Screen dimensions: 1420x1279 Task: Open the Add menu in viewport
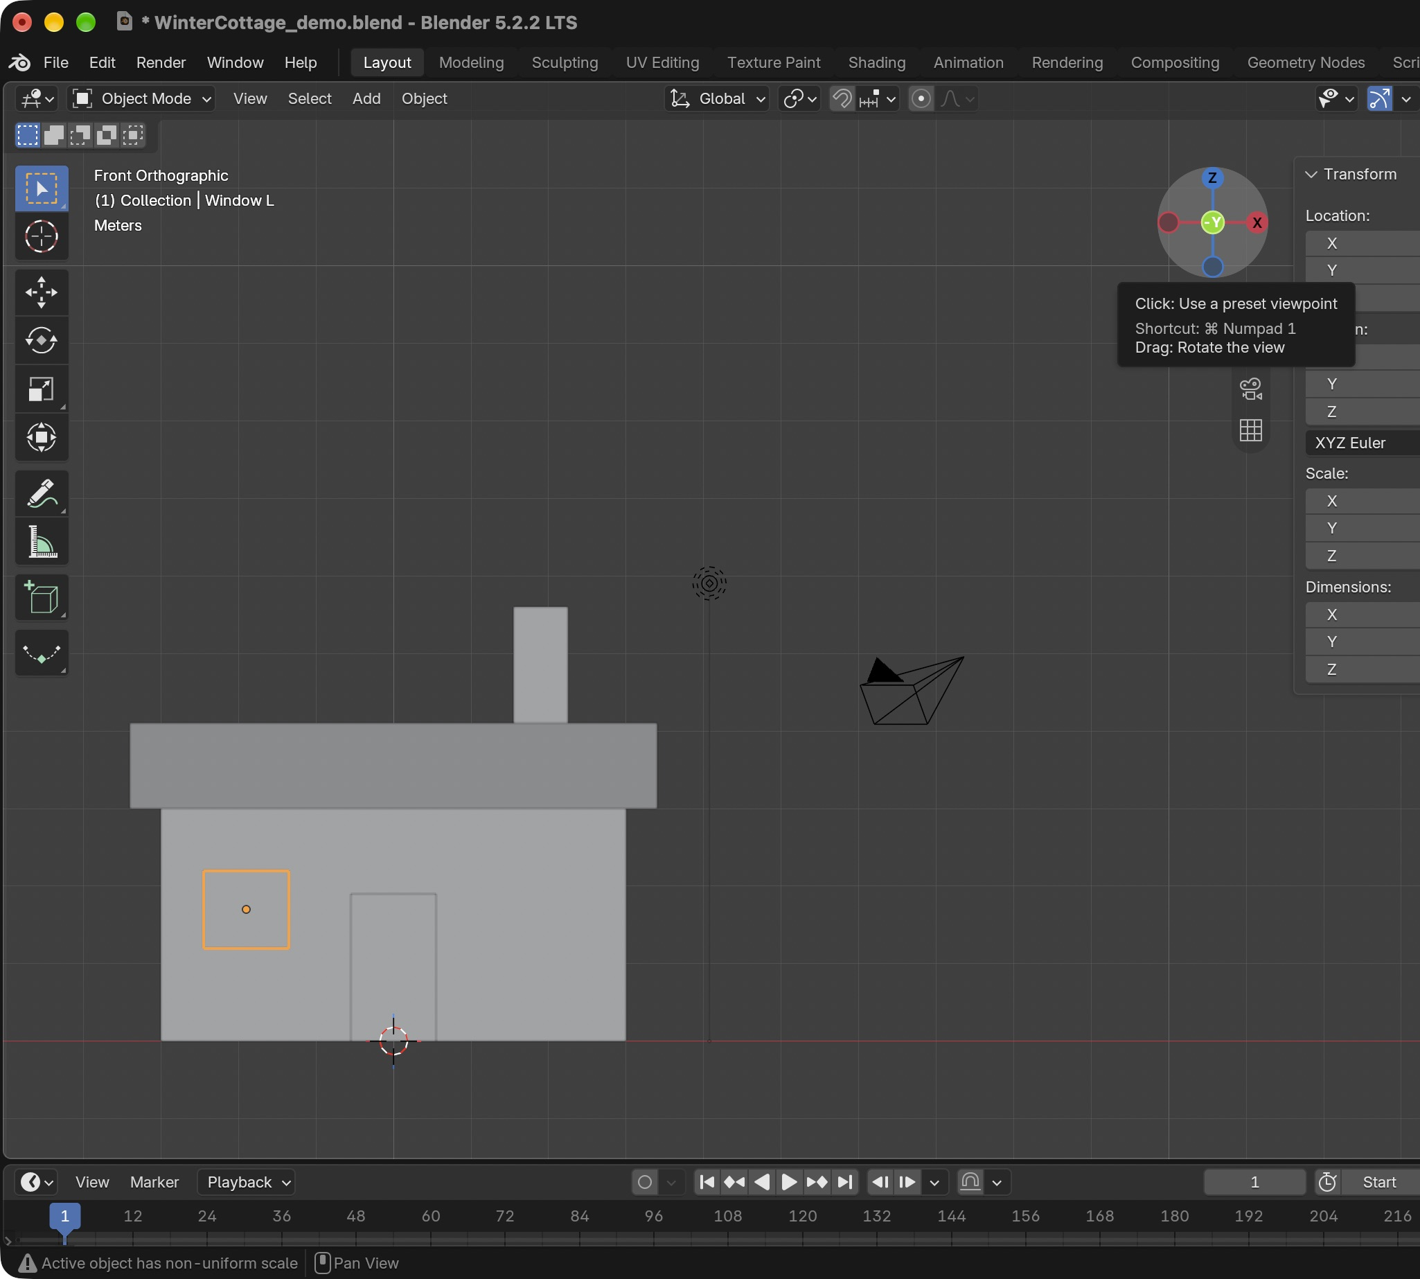pyautogui.click(x=366, y=98)
